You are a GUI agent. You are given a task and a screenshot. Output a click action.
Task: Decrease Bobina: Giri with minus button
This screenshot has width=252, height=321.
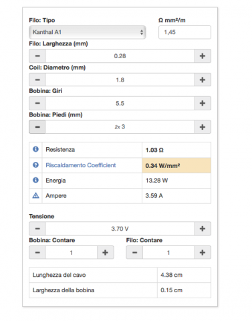[x=37, y=103]
